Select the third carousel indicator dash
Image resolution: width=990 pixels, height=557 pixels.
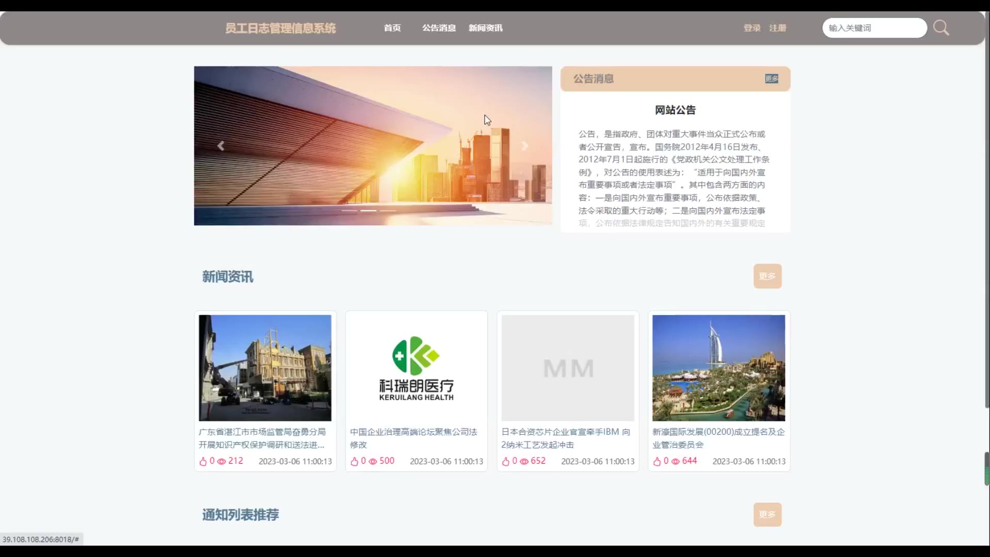click(388, 210)
